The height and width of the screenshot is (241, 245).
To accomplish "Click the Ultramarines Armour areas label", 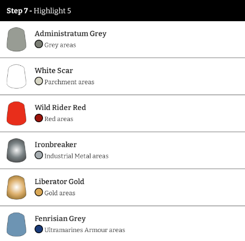I will pyautogui.click(x=85, y=230).
